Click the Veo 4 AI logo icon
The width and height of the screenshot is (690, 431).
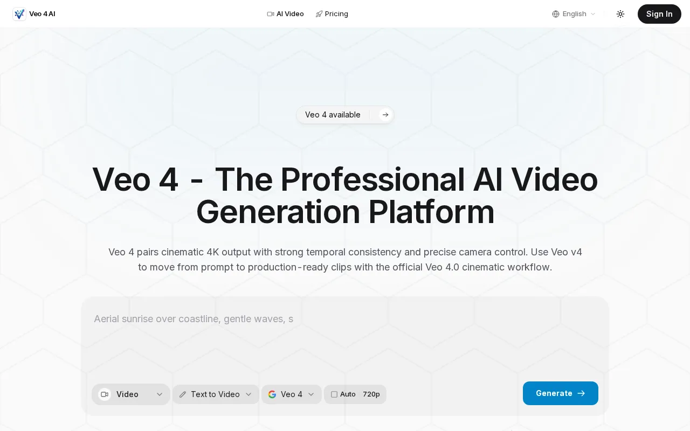[19, 14]
